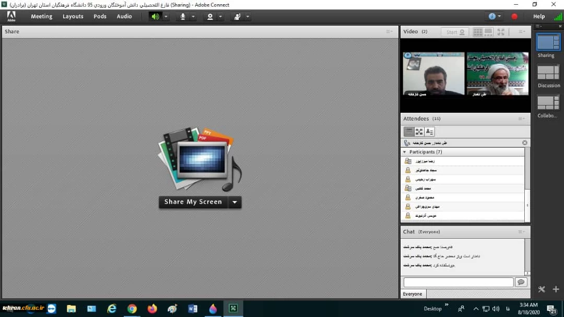Click the raise hand status icon

[237, 16]
